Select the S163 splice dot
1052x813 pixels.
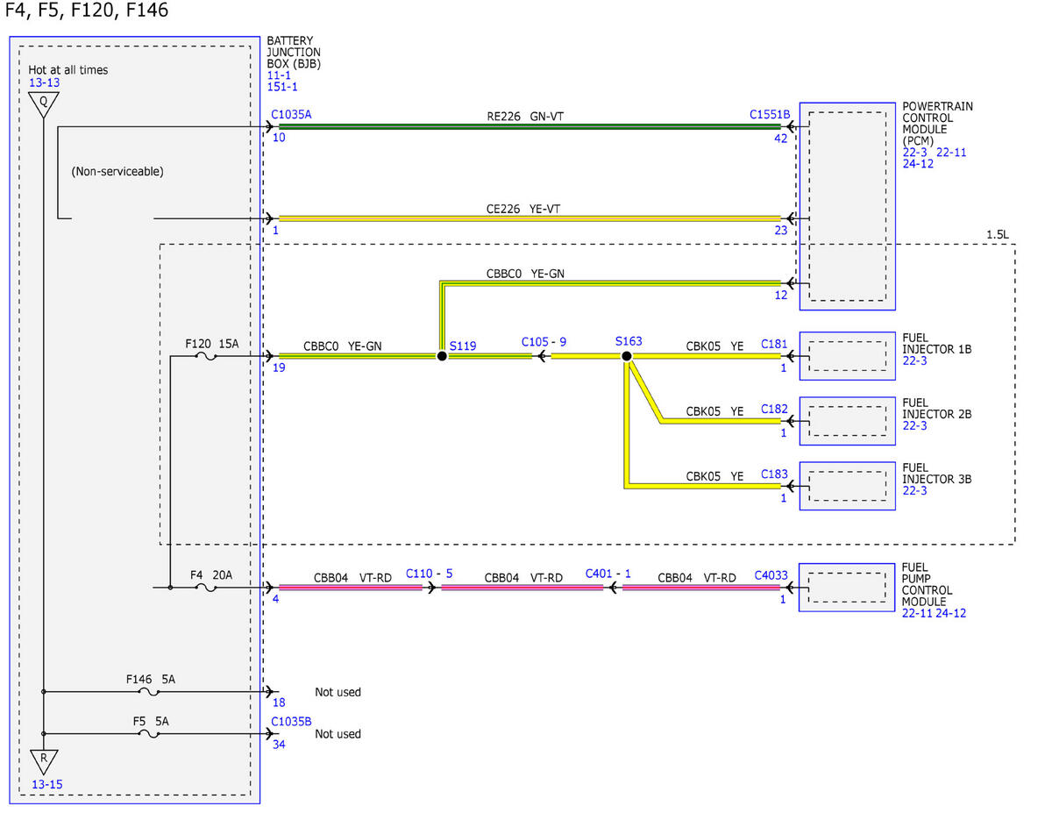(626, 356)
